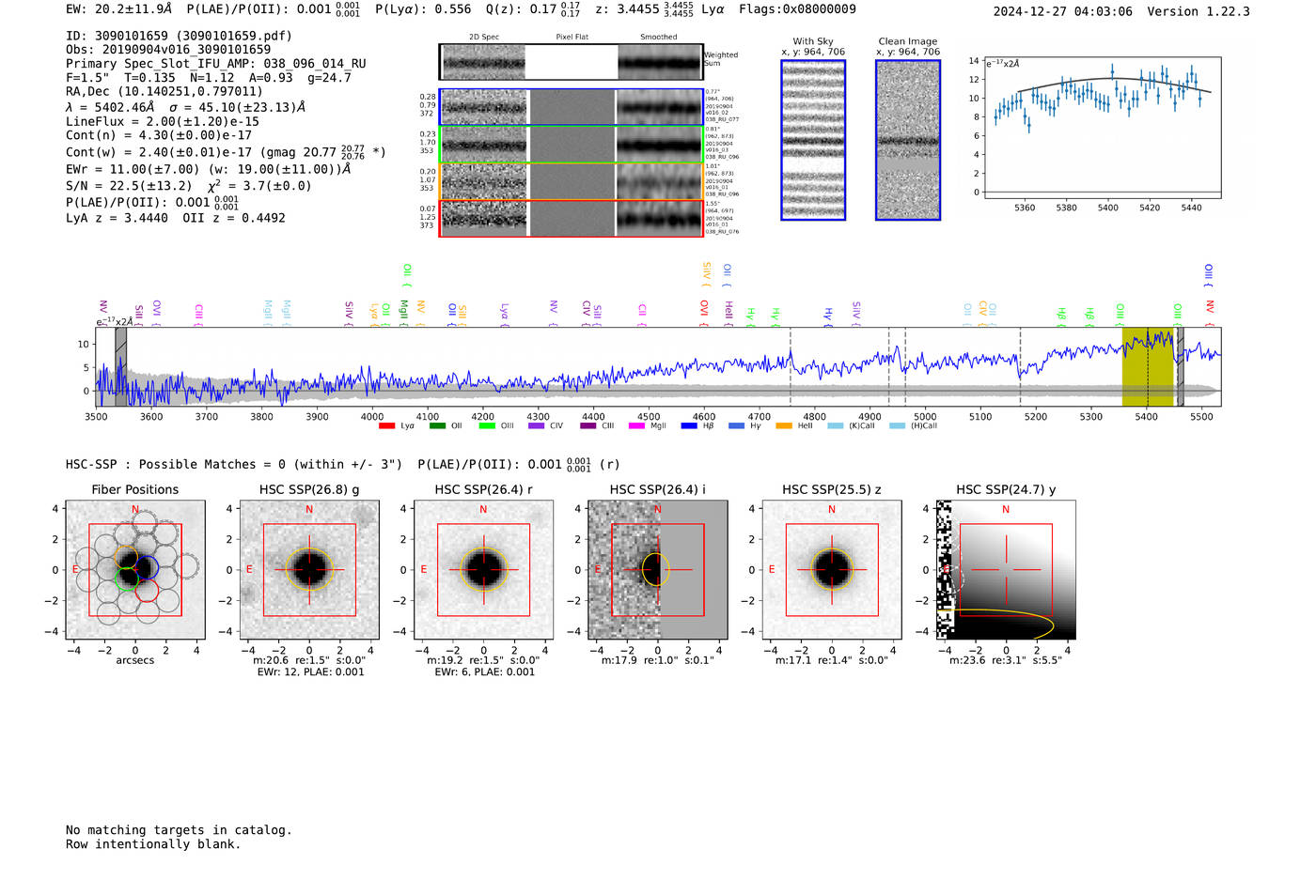Image resolution: width=1316 pixels, height=895 pixels.
Task: Click the emission line fit plot
Action: click(1102, 127)
